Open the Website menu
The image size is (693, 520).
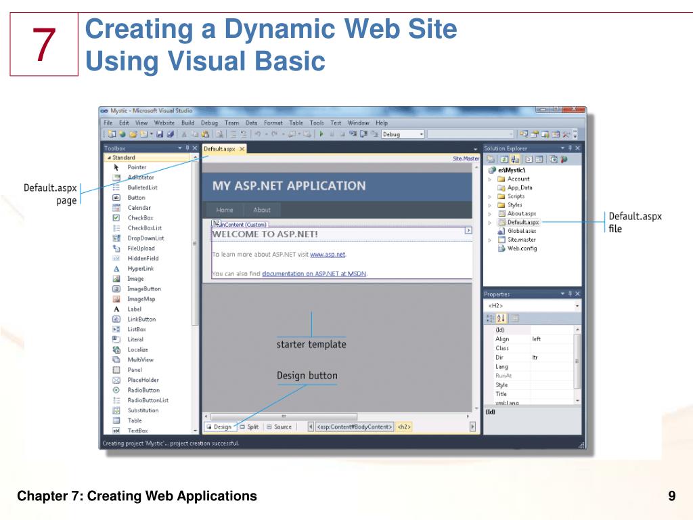164,123
